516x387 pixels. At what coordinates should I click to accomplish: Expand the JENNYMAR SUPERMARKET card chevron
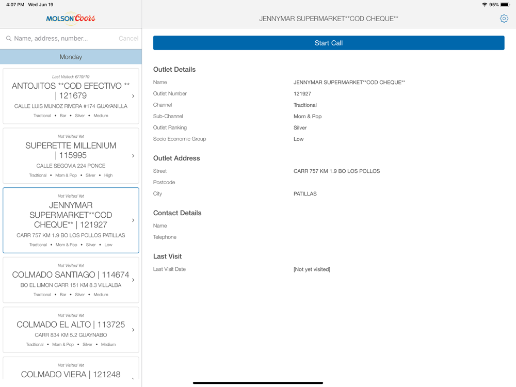(x=133, y=220)
